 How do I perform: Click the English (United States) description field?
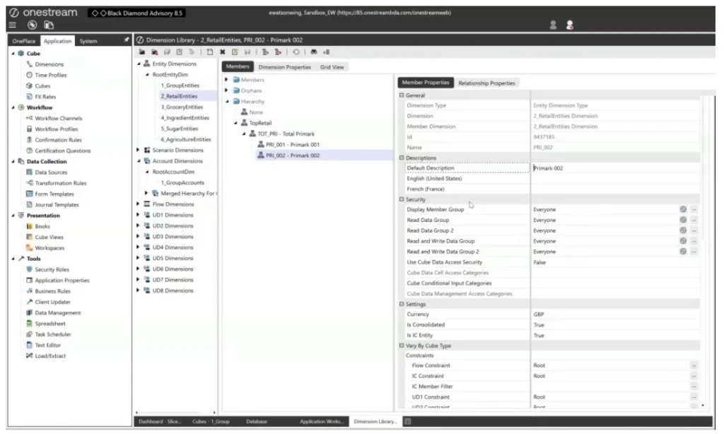616,179
